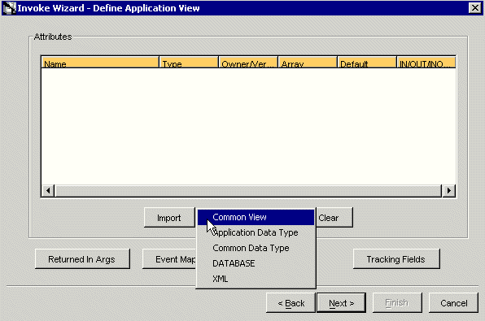The height and width of the screenshot is (321, 485).
Task: Click the Type column header
Action: (189, 63)
